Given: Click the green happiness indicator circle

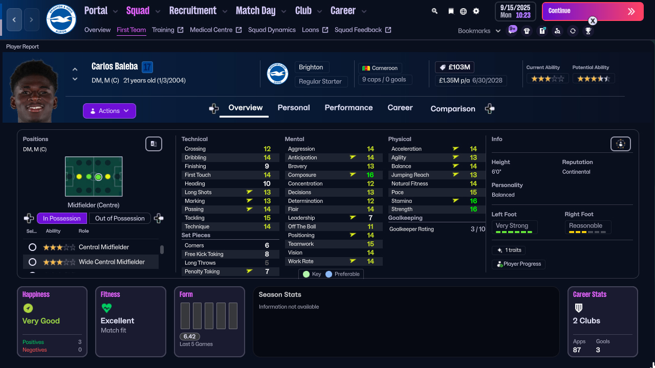Looking at the screenshot, I should point(28,308).
